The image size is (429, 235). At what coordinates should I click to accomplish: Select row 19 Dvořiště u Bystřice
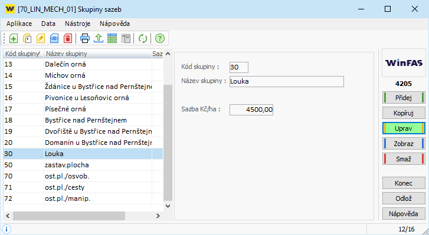tap(83, 131)
